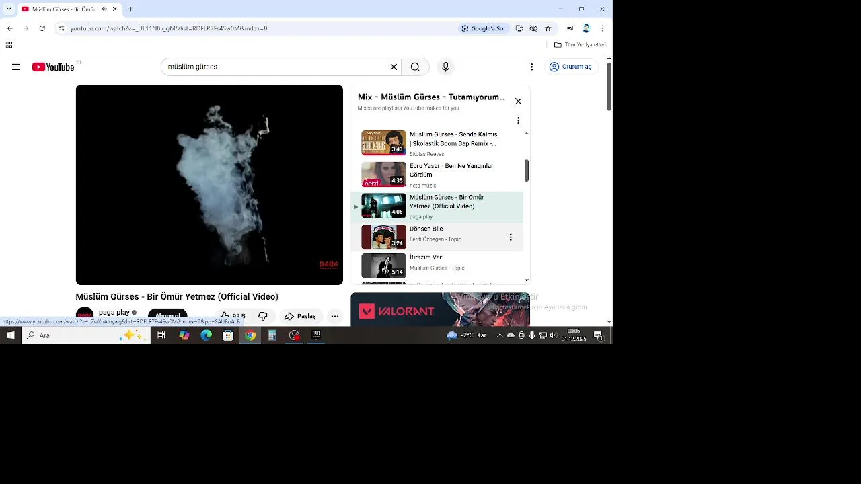Screen dimensions: 861x484
Task: Open media controls icon in Chrome toolbar
Action: click(x=570, y=28)
